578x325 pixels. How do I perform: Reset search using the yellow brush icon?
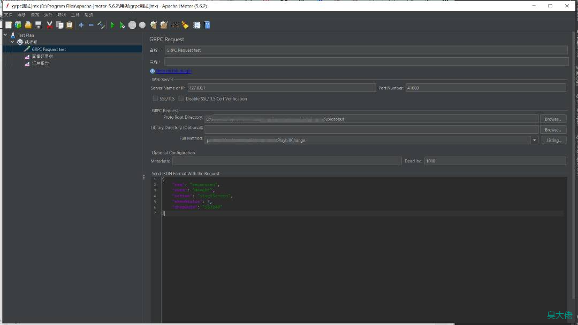pyautogui.click(x=185, y=25)
